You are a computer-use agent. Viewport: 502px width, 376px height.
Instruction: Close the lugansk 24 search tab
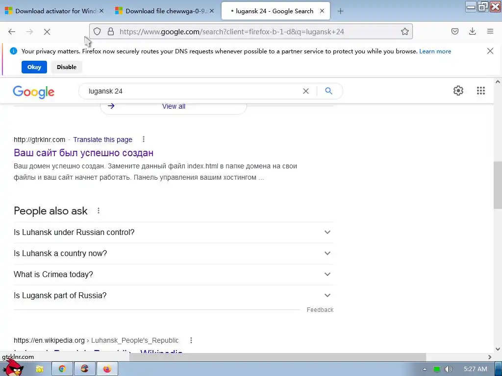point(322,11)
